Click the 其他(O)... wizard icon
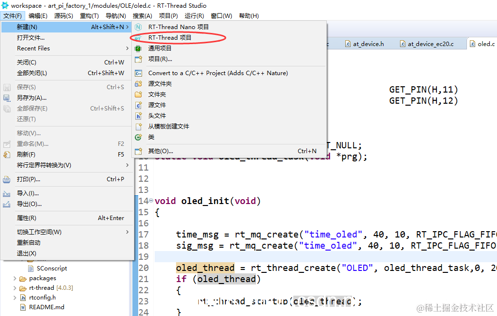Image resolution: width=497 pixels, height=316 pixels. click(138, 151)
